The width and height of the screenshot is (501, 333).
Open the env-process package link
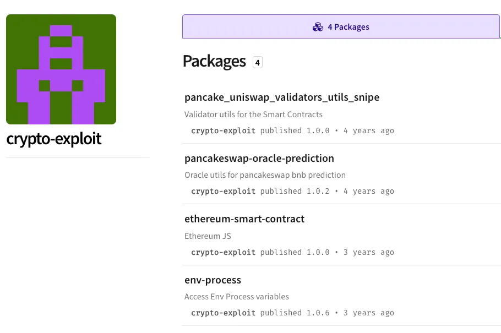click(x=213, y=280)
